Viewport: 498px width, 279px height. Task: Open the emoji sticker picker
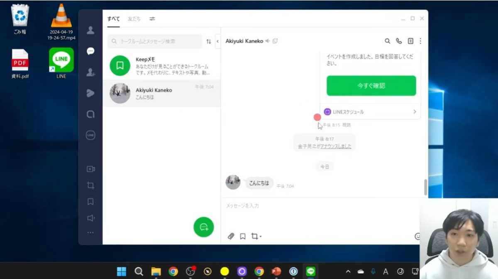417,236
